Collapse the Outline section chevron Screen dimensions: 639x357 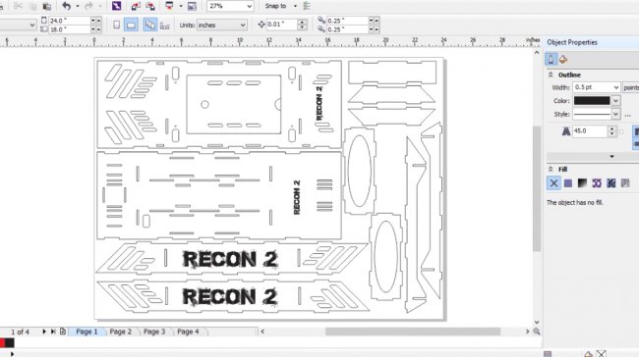pyautogui.click(x=551, y=75)
